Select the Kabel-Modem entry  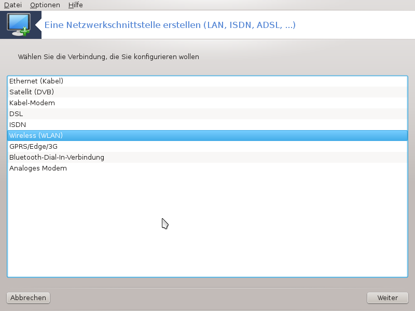[x=32, y=103]
